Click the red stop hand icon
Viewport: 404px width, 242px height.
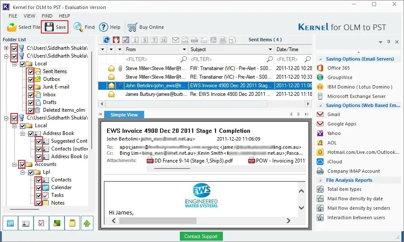(116, 40)
